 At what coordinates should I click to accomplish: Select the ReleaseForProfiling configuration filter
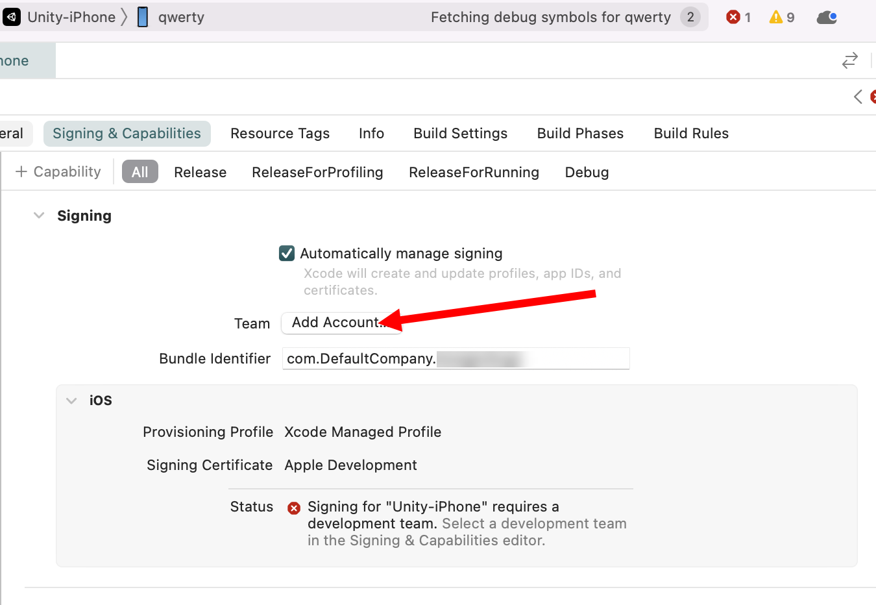coord(317,172)
